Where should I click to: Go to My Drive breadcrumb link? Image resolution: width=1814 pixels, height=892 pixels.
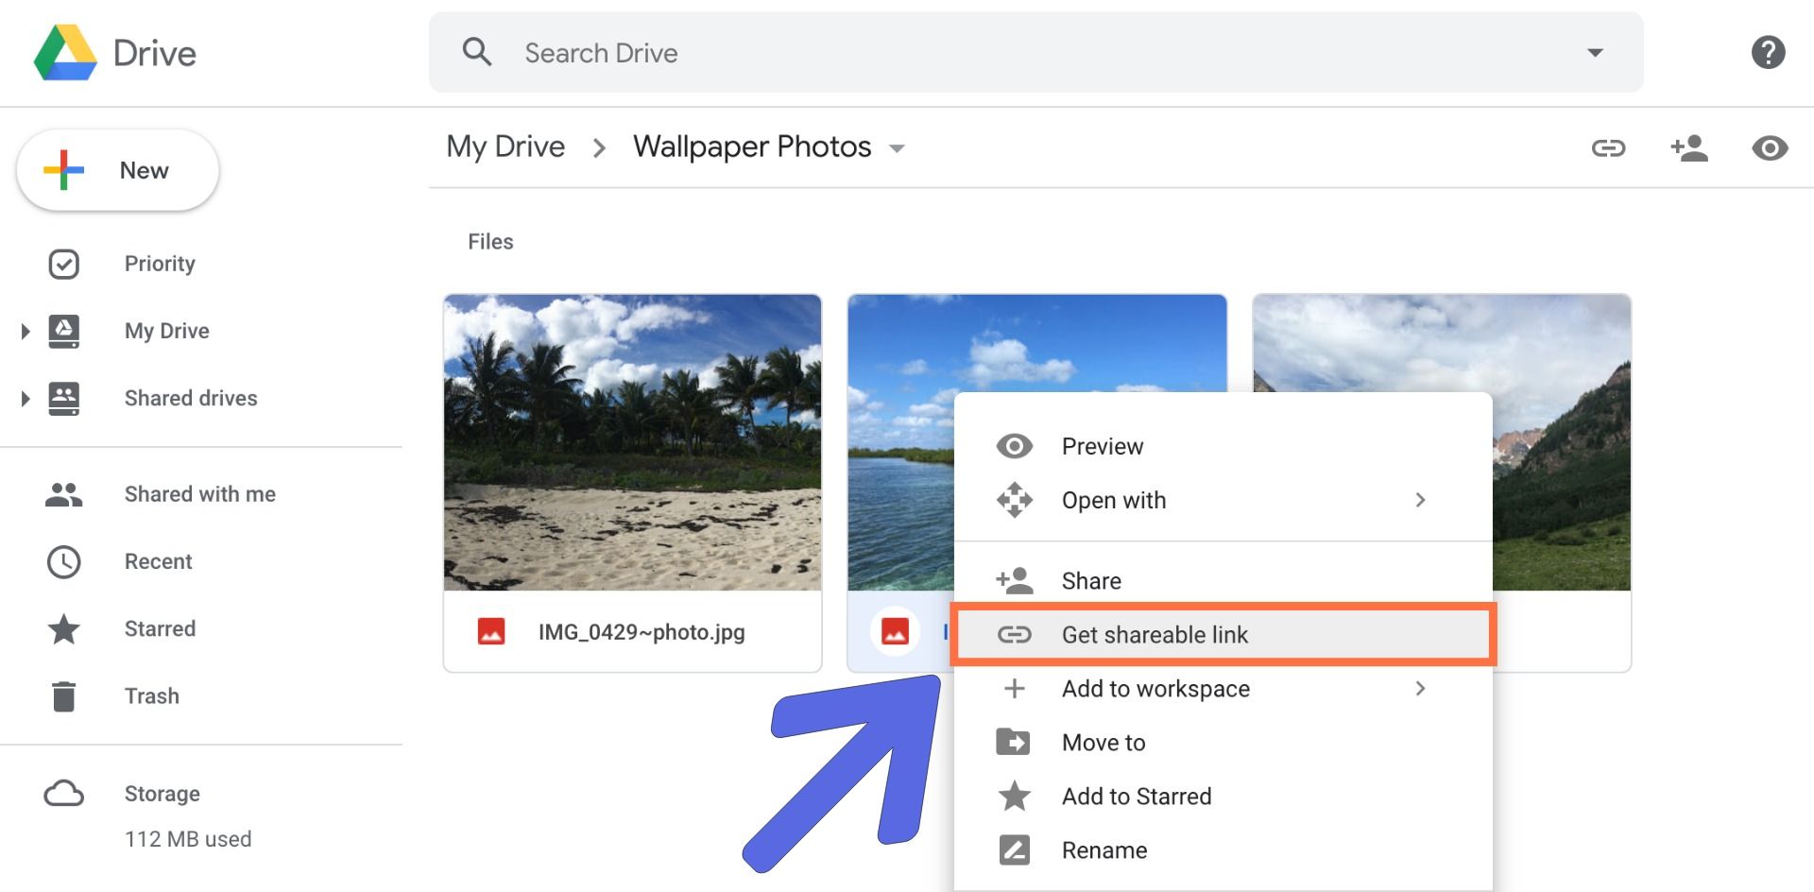click(505, 147)
